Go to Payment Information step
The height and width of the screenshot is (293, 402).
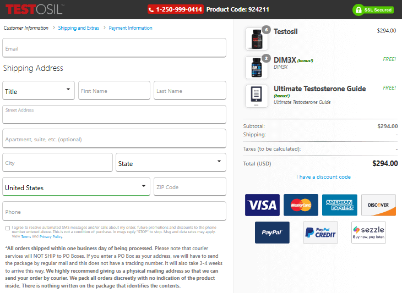tap(131, 28)
